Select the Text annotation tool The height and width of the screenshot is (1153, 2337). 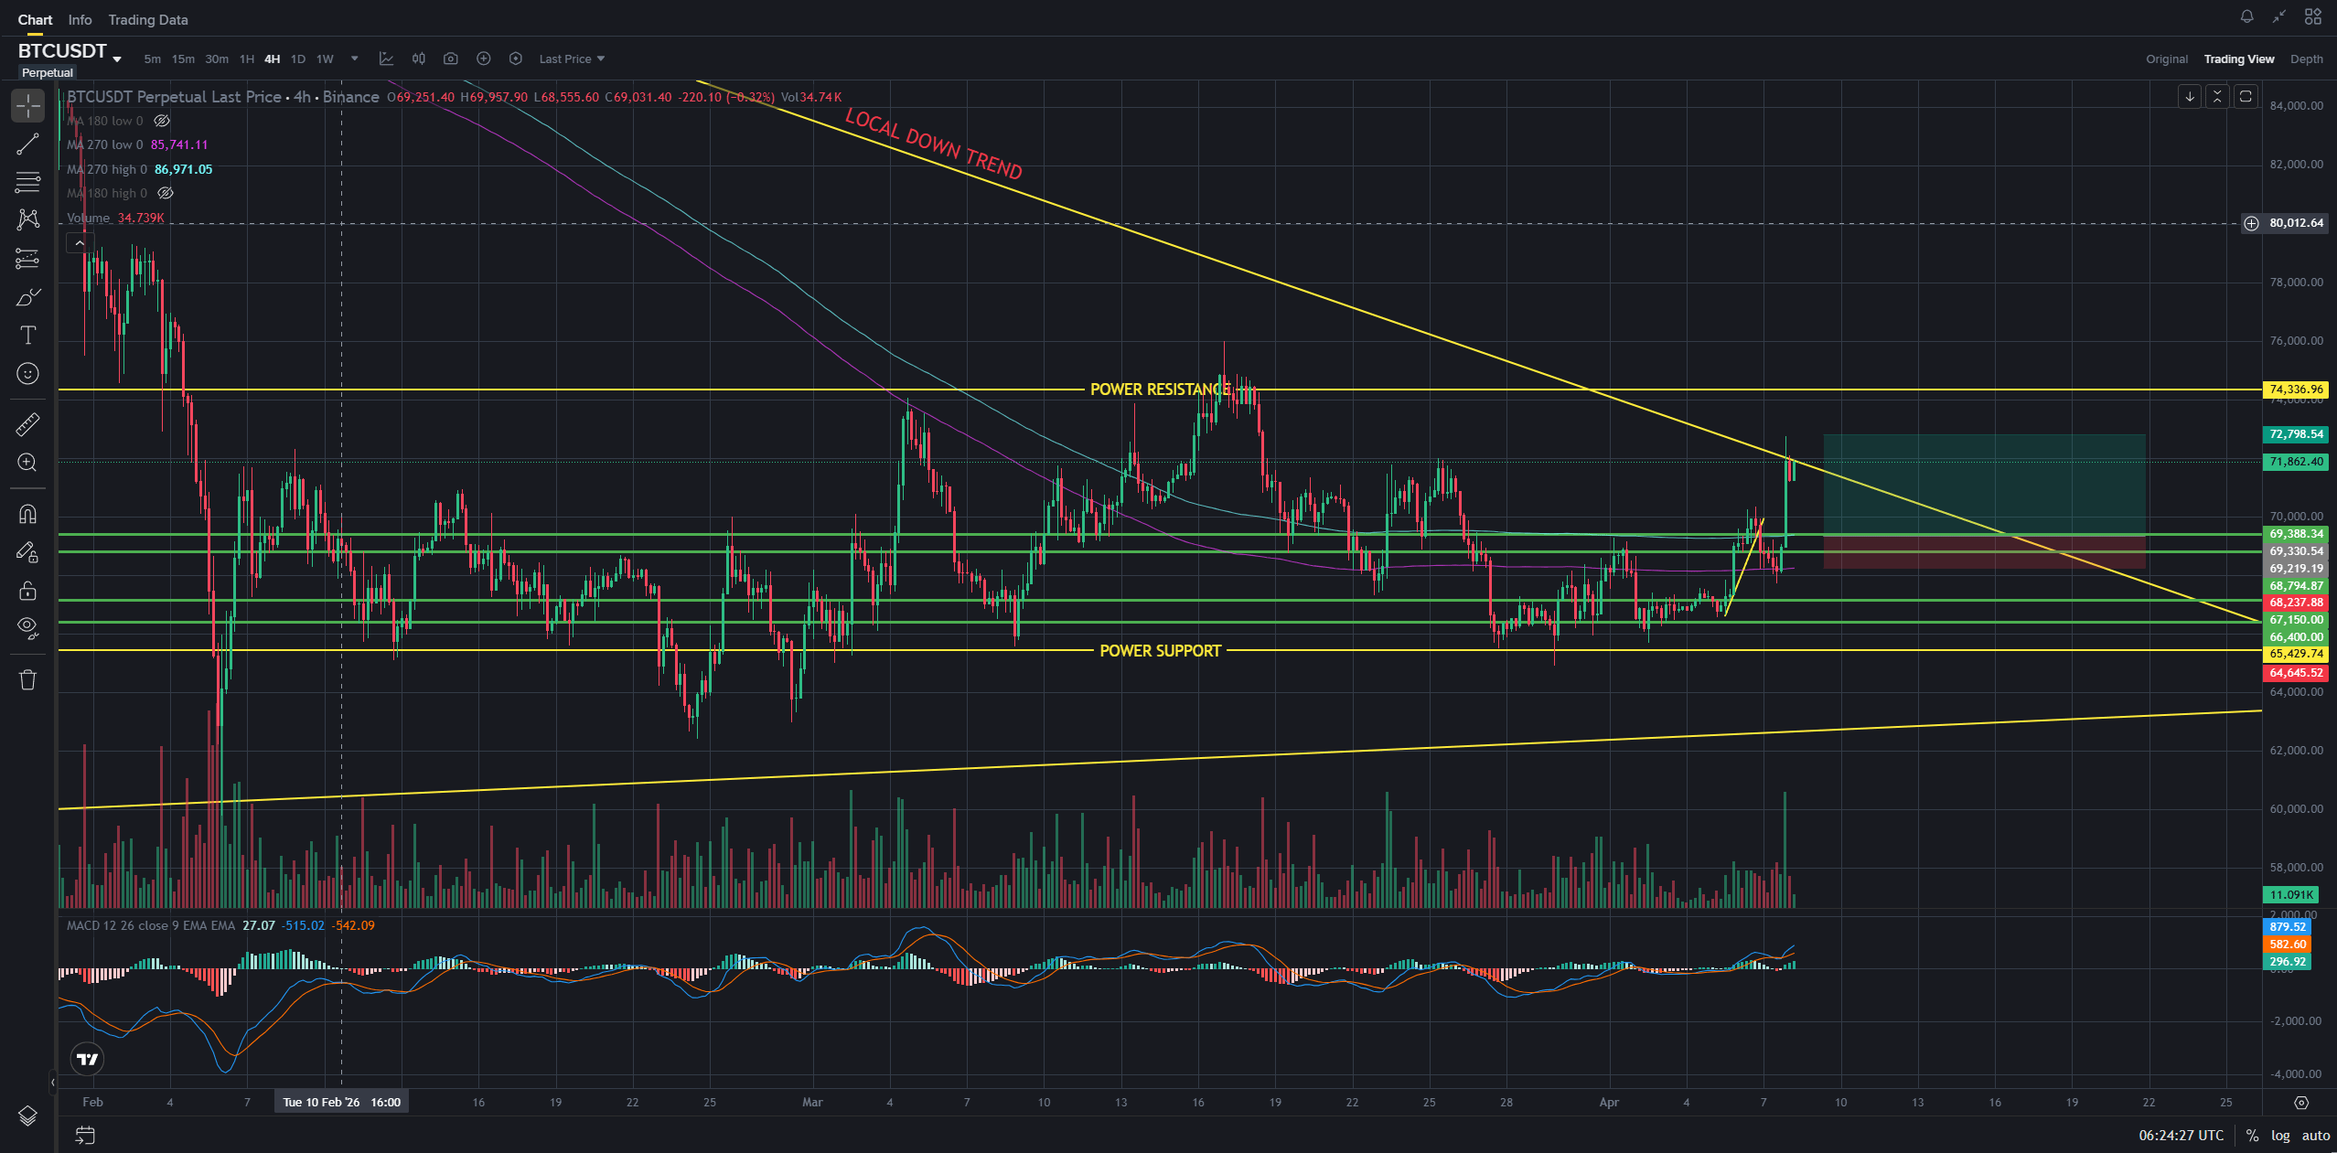(x=27, y=336)
